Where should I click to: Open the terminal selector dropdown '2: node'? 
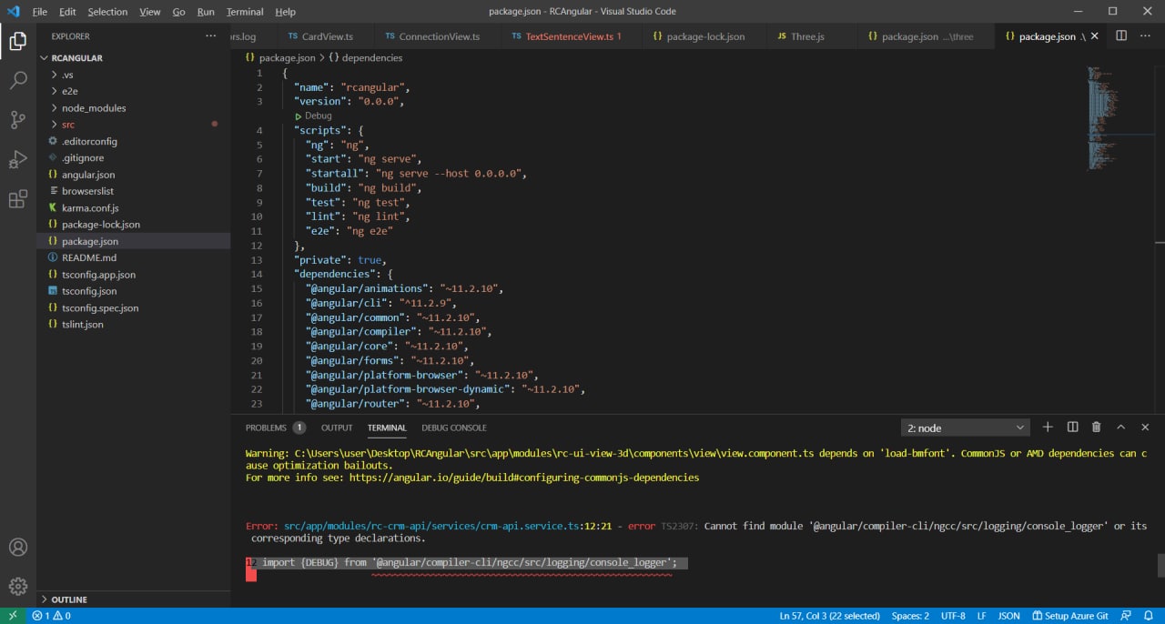[x=965, y=428]
